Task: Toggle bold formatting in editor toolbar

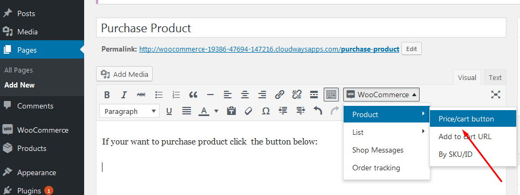Action: (107, 95)
